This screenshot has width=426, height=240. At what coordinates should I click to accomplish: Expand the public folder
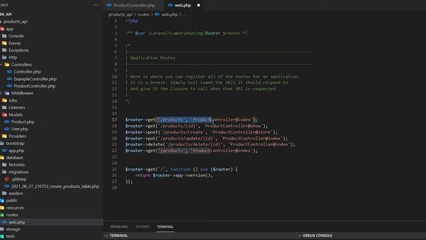coord(12,201)
